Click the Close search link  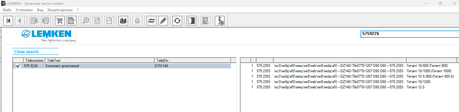pyautogui.click(x=27, y=52)
